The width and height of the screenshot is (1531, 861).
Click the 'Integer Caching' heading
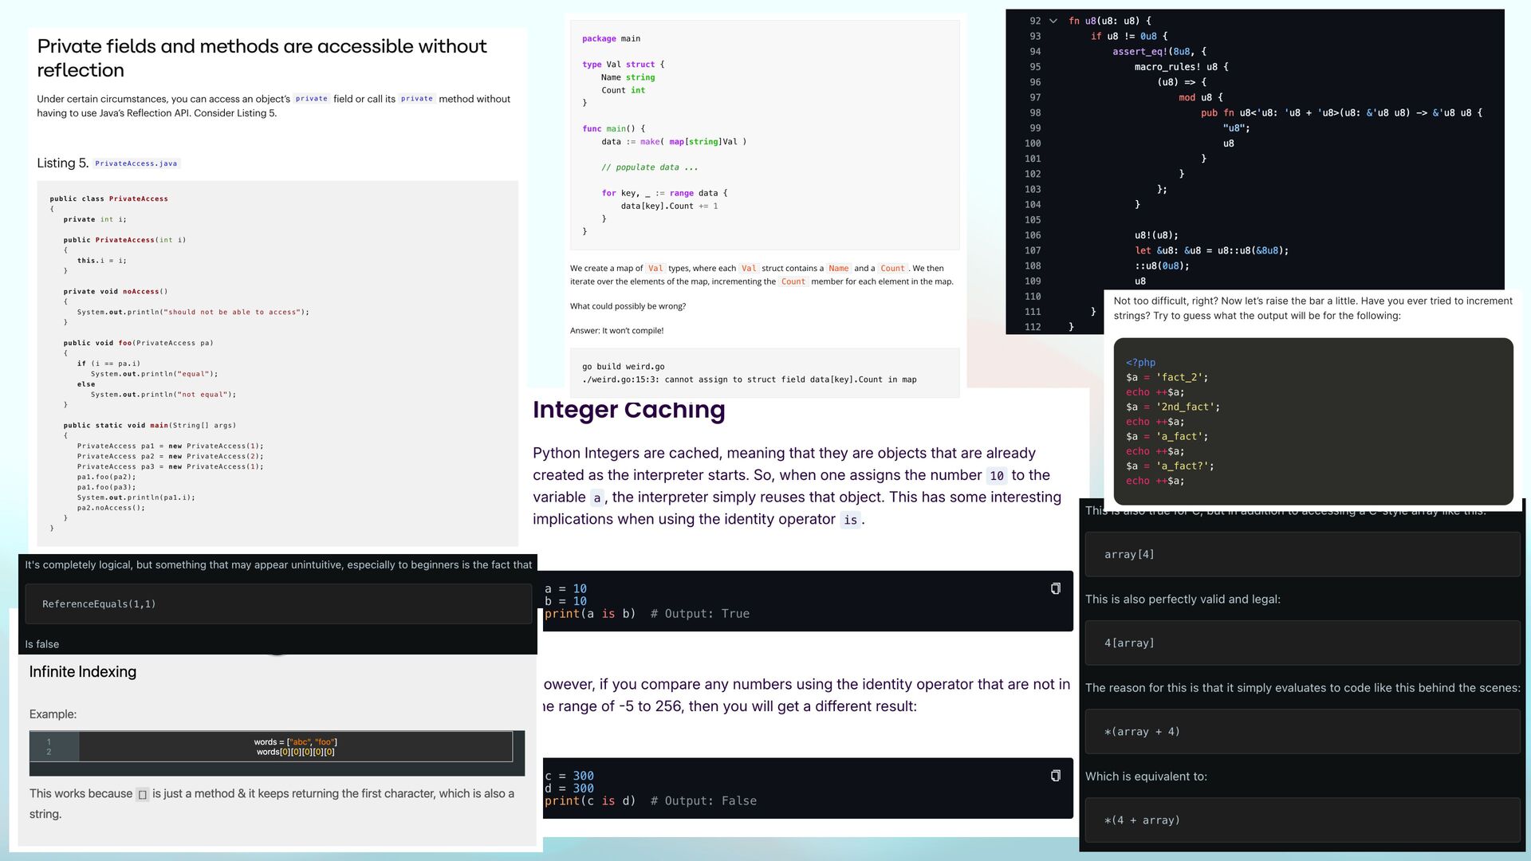click(628, 410)
